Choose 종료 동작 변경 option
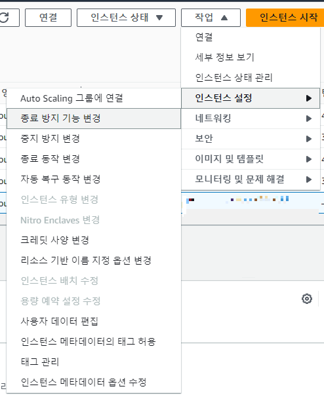324x395 pixels. coord(94,159)
